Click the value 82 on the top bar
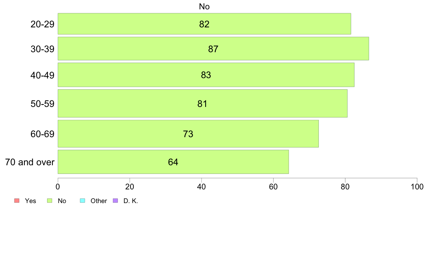The height and width of the screenshot is (265, 427). pyautogui.click(x=204, y=24)
